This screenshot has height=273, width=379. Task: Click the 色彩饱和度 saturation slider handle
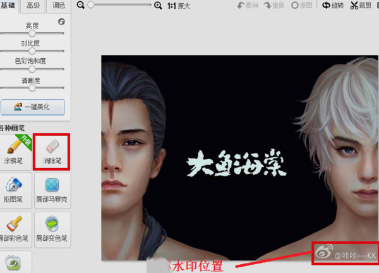click(32, 69)
